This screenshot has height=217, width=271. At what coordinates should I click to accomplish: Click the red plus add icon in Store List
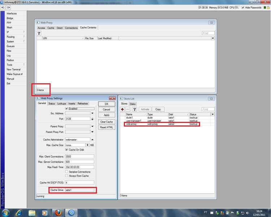pyautogui.click(x=122, y=109)
